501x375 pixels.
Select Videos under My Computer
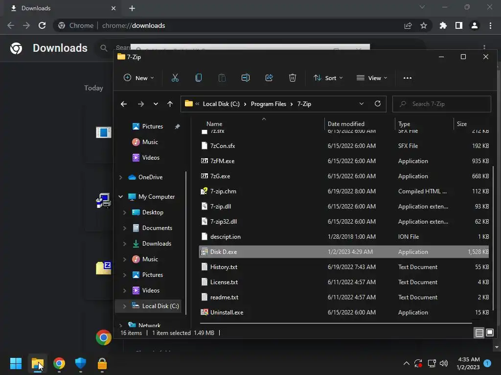click(151, 290)
